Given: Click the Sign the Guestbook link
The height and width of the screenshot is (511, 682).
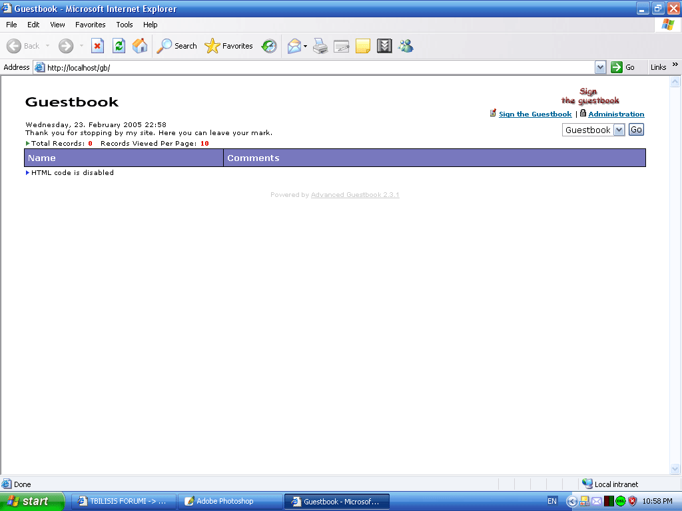Looking at the screenshot, I should click(x=535, y=114).
